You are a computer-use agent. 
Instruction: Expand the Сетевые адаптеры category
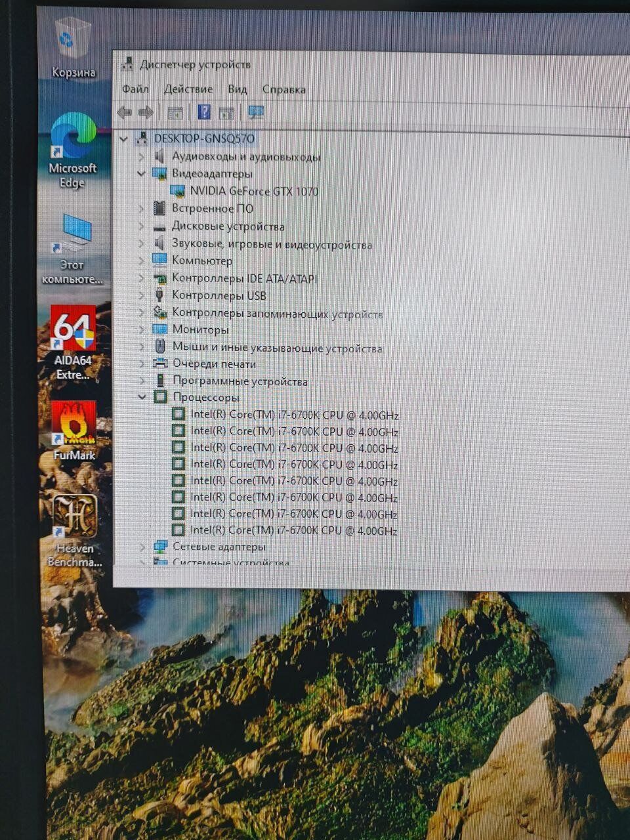tap(142, 547)
